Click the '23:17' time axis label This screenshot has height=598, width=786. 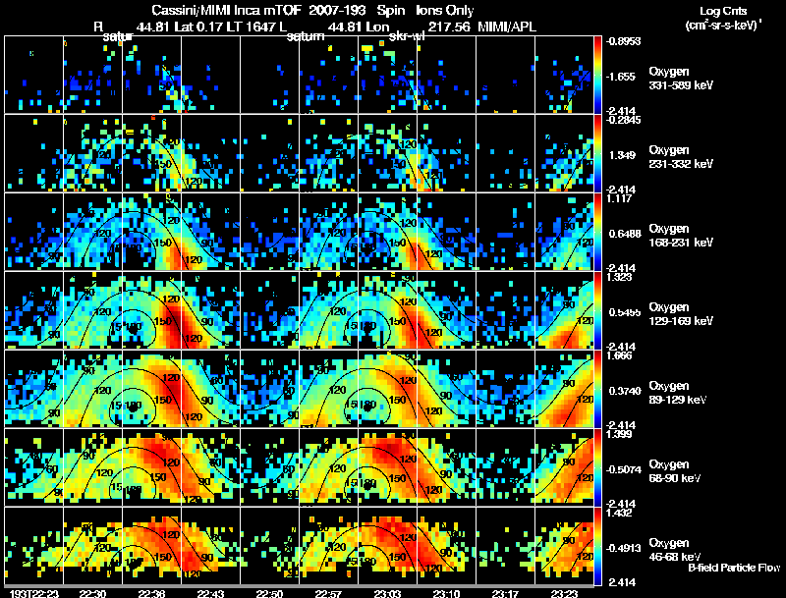505,593
